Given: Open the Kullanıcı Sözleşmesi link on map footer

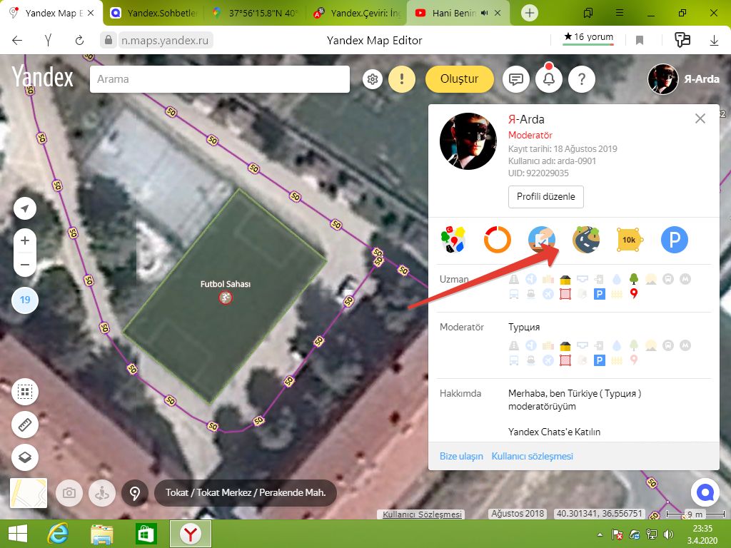Looking at the screenshot, I should tap(423, 514).
